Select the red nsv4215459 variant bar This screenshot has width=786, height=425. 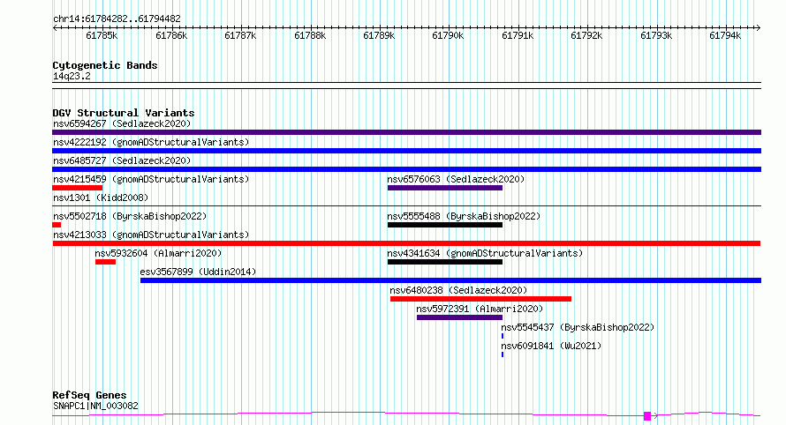[x=77, y=188]
